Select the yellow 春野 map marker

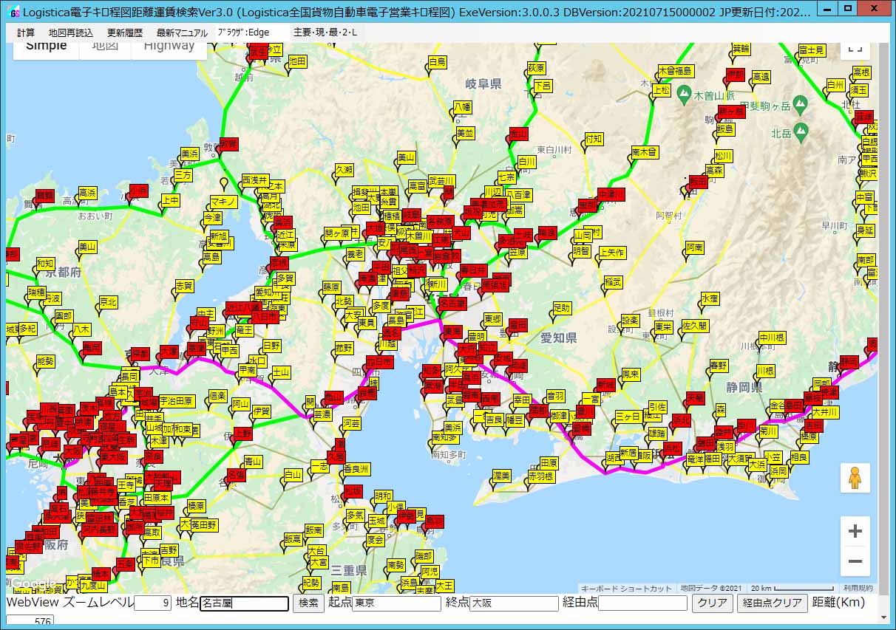718,366
